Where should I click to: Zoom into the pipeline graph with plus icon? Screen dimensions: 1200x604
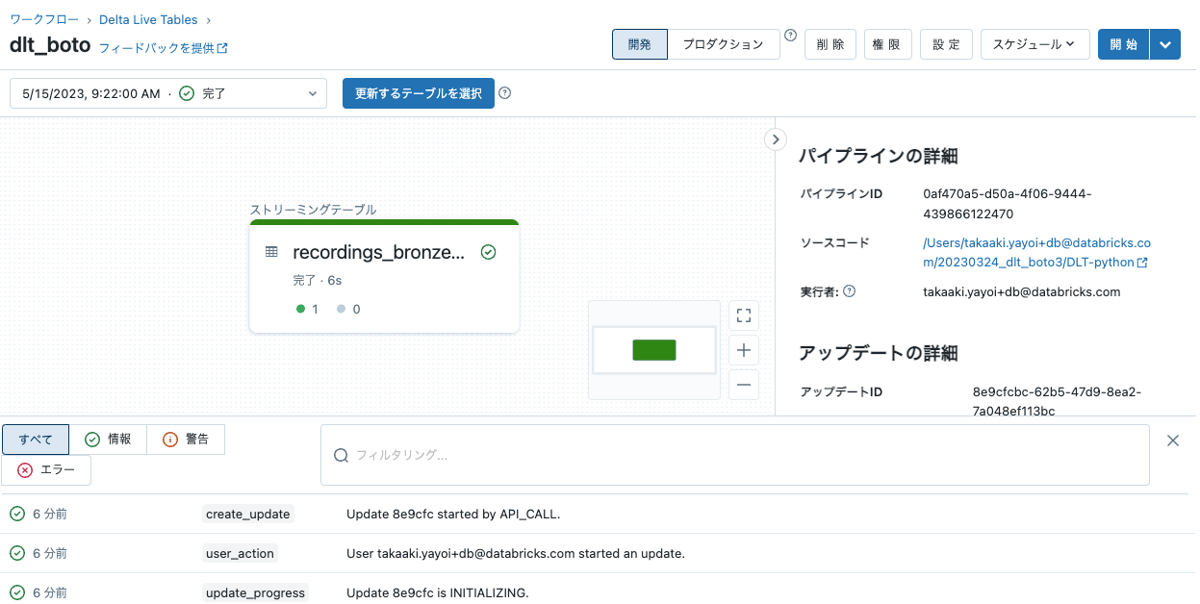click(743, 350)
